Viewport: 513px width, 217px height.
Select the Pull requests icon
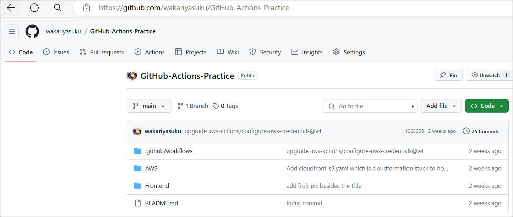point(82,52)
